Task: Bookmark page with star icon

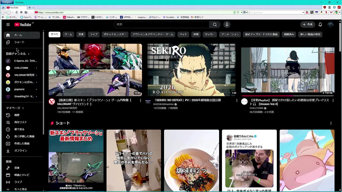Action: [x=238, y=12]
